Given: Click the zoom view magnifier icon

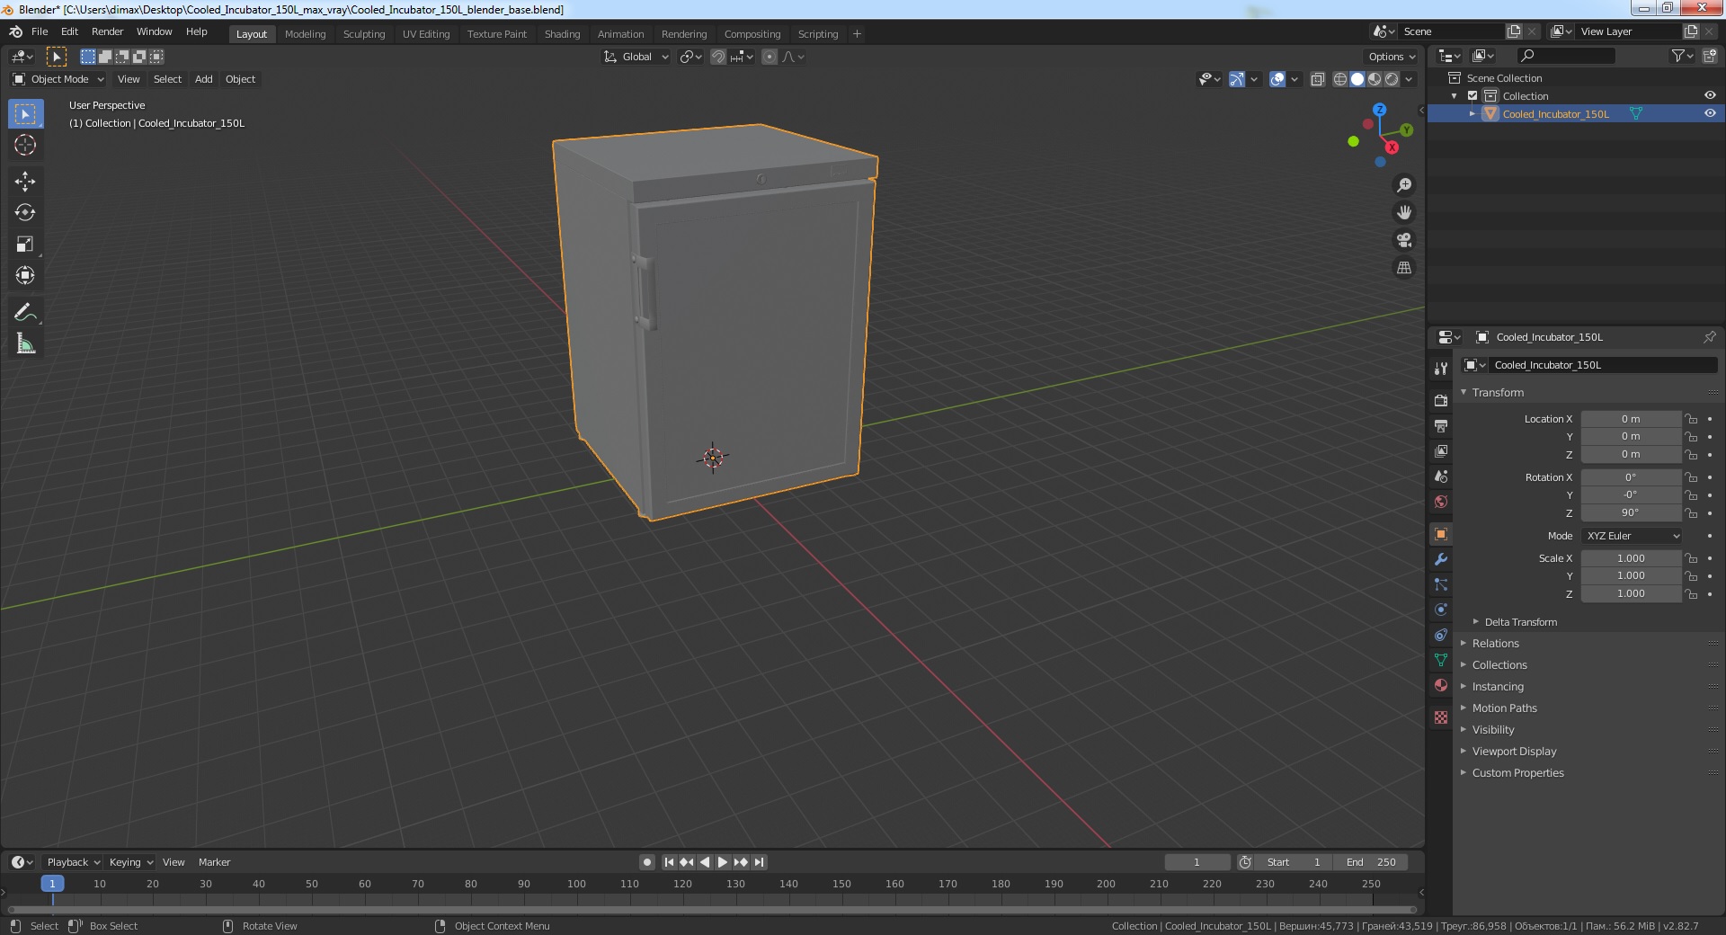Looking at the screenshot, I should click(x=1403, y=185).
